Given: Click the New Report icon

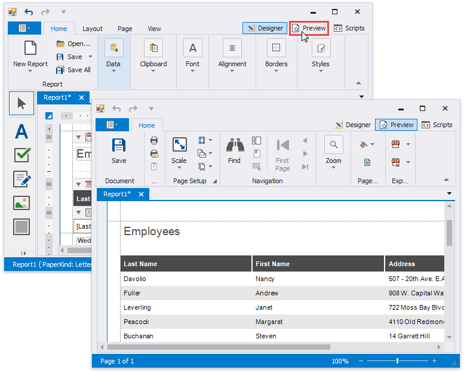Looking at the screenshot, I should (30, 49).
